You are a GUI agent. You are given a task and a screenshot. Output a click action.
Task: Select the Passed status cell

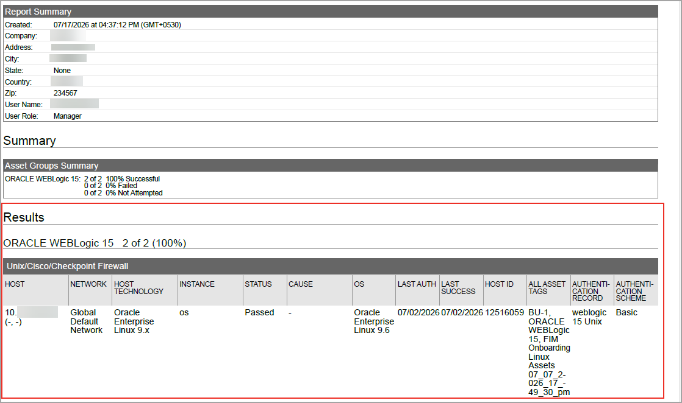pos(259,313)
